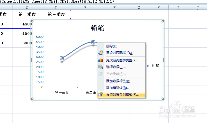Click cell 第三季度 in column D

coord(56,14)
